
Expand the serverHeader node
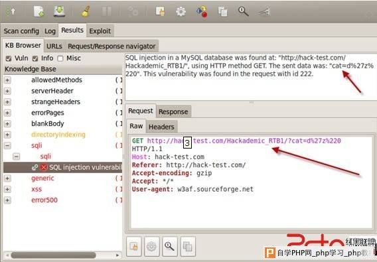coord(7,91)
